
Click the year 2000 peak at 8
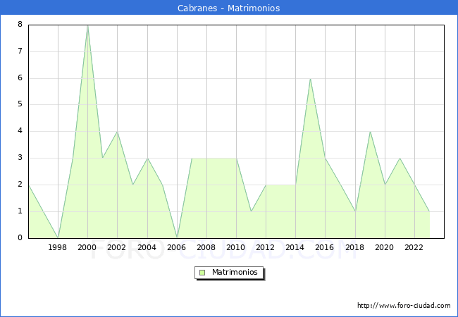coord(87,26)
